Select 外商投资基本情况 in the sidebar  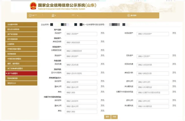coord(21,49)
